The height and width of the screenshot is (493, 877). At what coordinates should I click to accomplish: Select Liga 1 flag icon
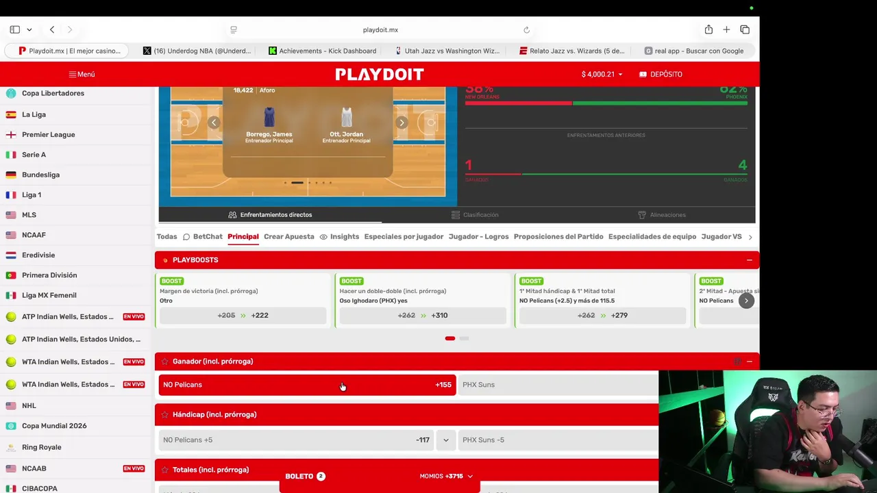click(11, 194)
